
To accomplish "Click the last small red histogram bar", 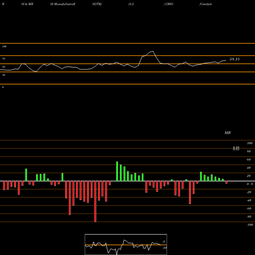I will coord(226,182).
